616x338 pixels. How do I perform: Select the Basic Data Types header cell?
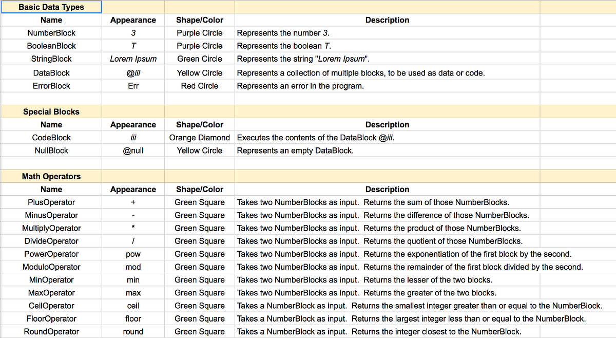[x=51, y=7]
